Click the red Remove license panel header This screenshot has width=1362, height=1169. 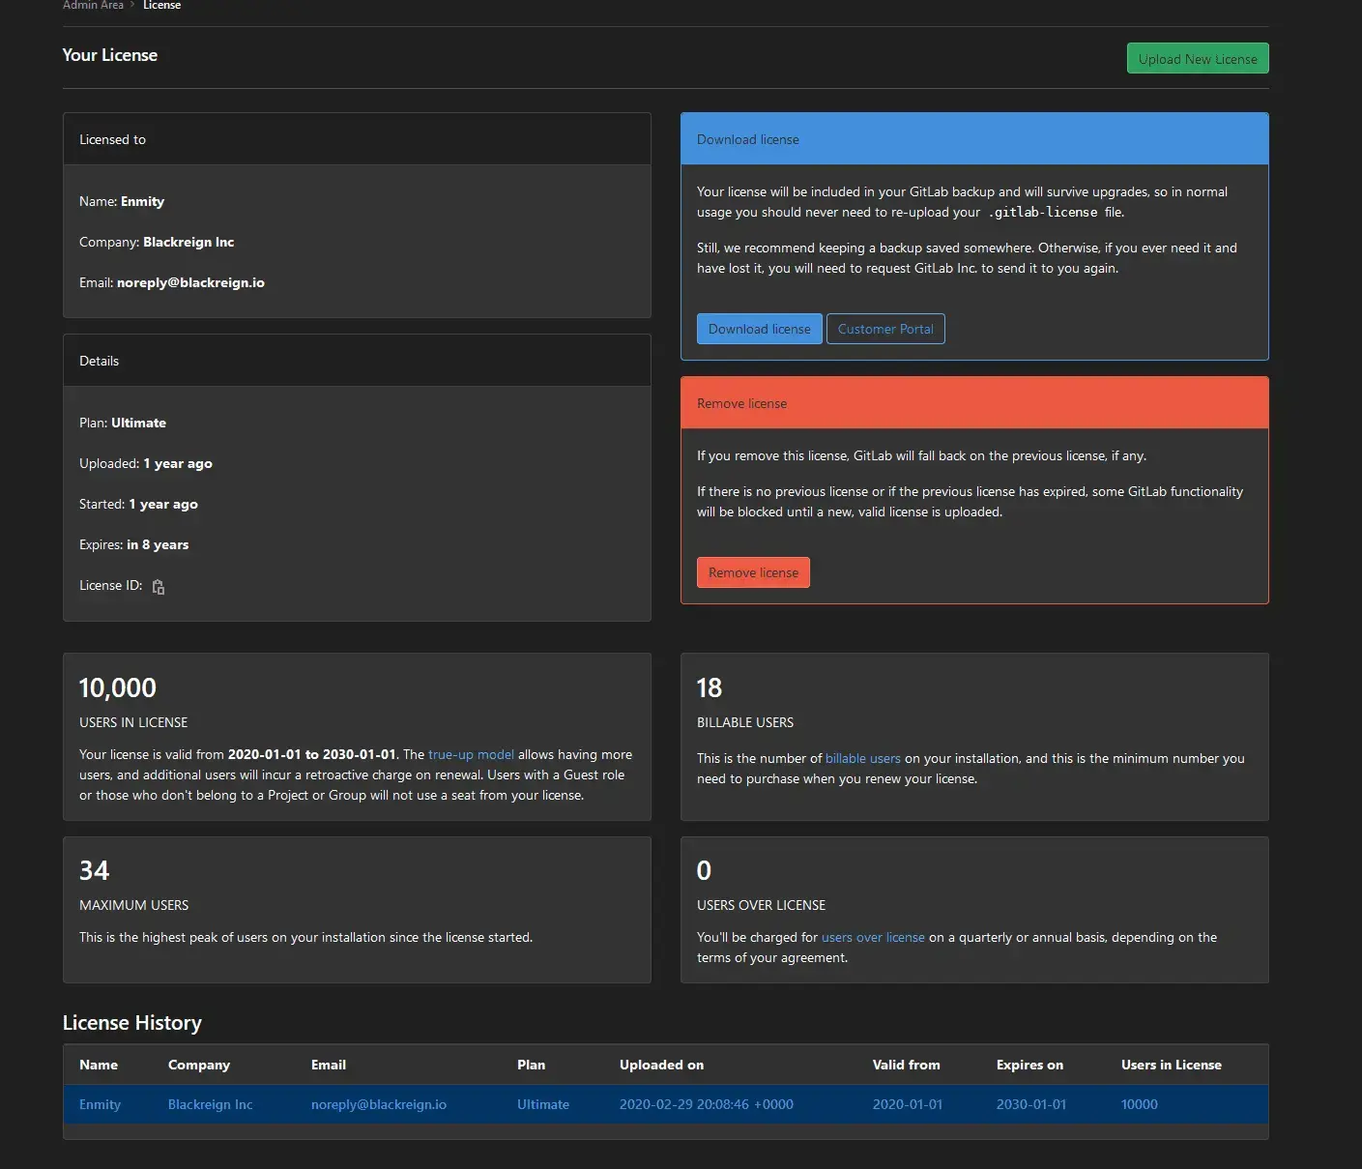coord(974,403)
